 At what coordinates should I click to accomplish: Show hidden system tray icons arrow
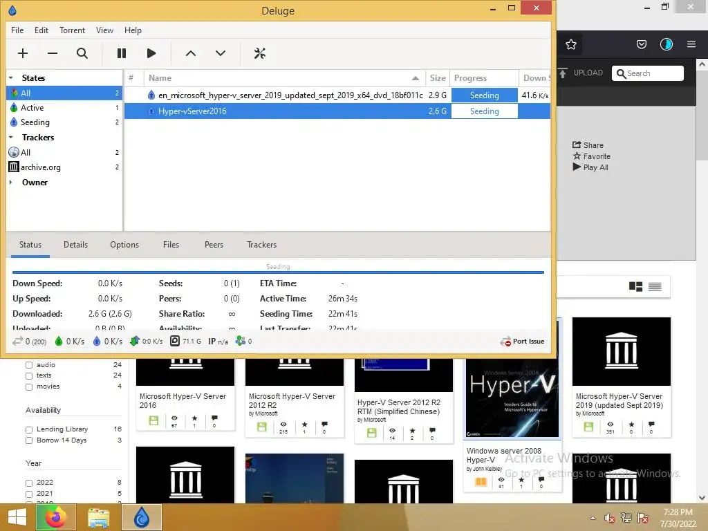(x=593, y=518)
